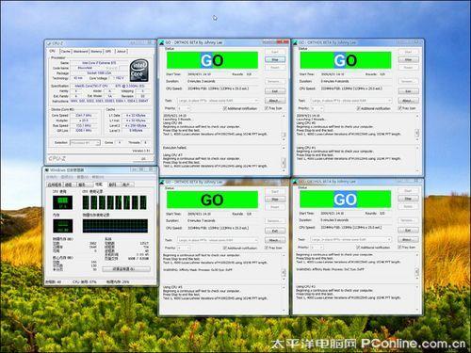
Task: Switch to the Caches tab in CPU-Z
Action: [65, 52]
